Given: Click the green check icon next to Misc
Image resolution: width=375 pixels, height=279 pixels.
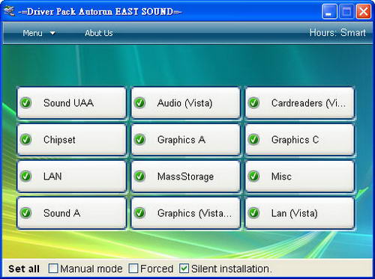Looking at the screenshot, I should coord(253,176).
